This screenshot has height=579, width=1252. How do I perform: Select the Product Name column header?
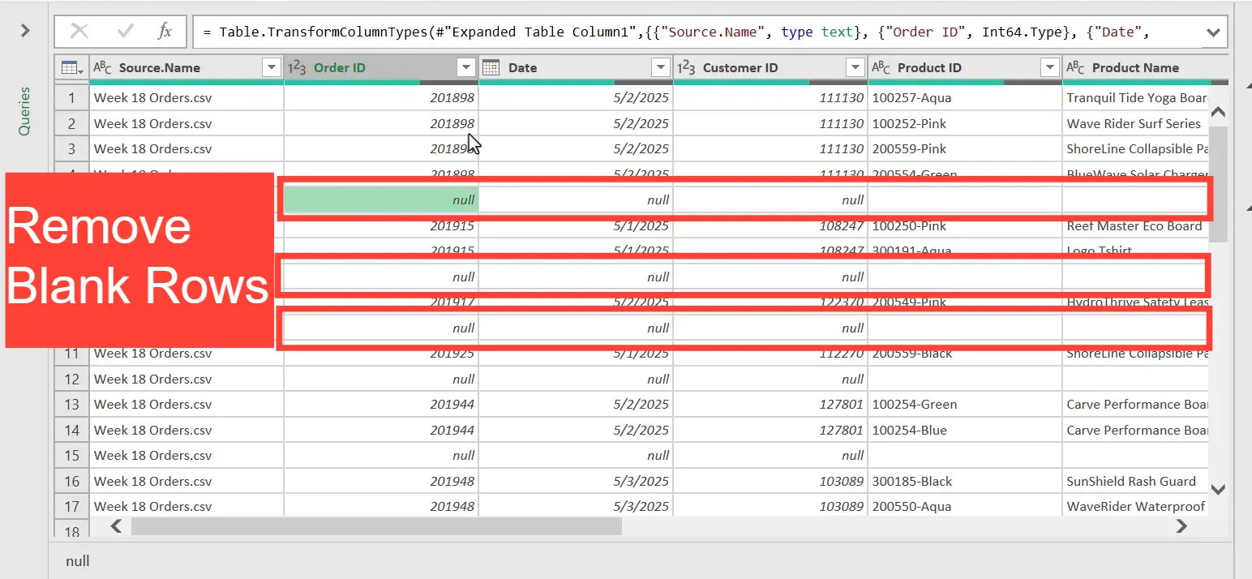(1135, 68)
